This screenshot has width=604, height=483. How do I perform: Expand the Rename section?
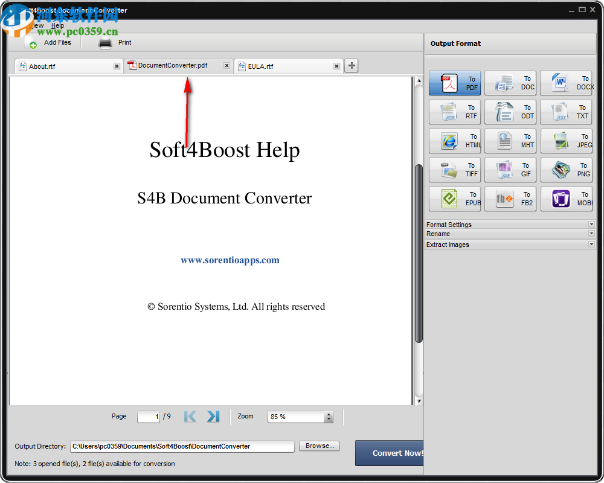[x=510, y=234]
